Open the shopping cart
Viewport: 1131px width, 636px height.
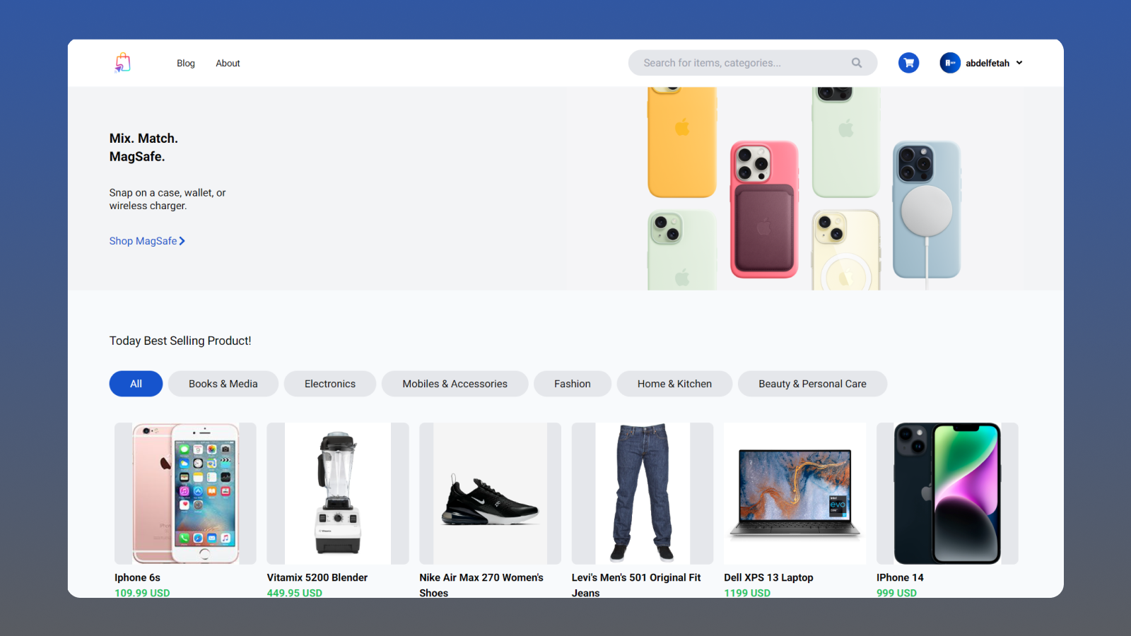point(908,63)
